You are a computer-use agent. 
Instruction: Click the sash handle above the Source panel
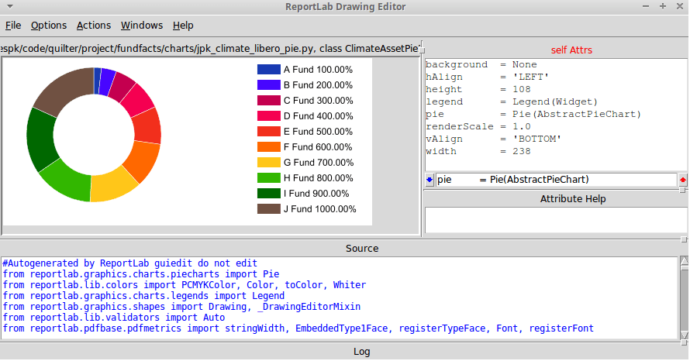[x=684, y=239]
